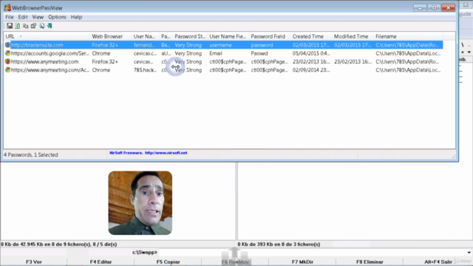Click the Save Selected Items toolbar icon
This screenshot has height=266, width=473.
[x=10, y=26]
